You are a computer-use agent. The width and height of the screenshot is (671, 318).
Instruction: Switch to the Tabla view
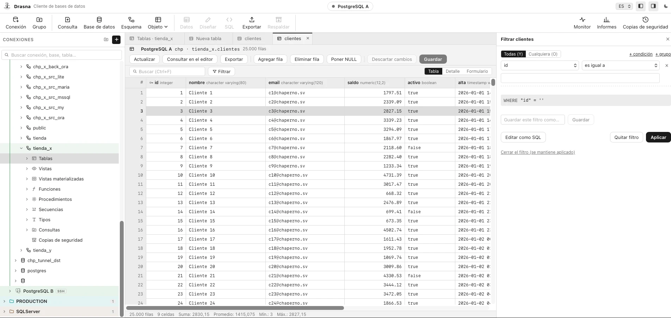(x=433, y=71)
